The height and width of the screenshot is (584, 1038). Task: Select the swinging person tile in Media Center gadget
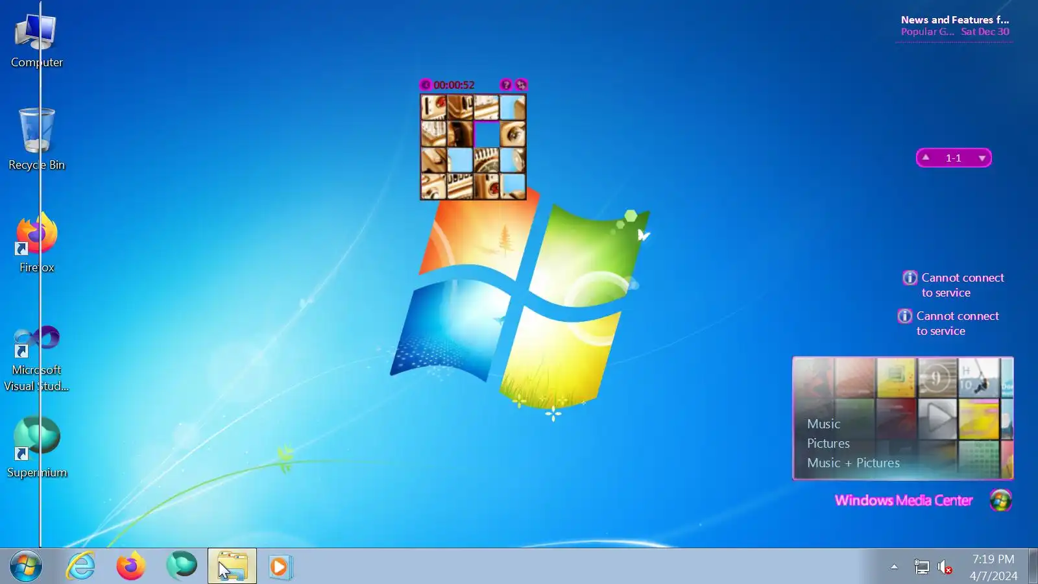[x=978, y=377]
